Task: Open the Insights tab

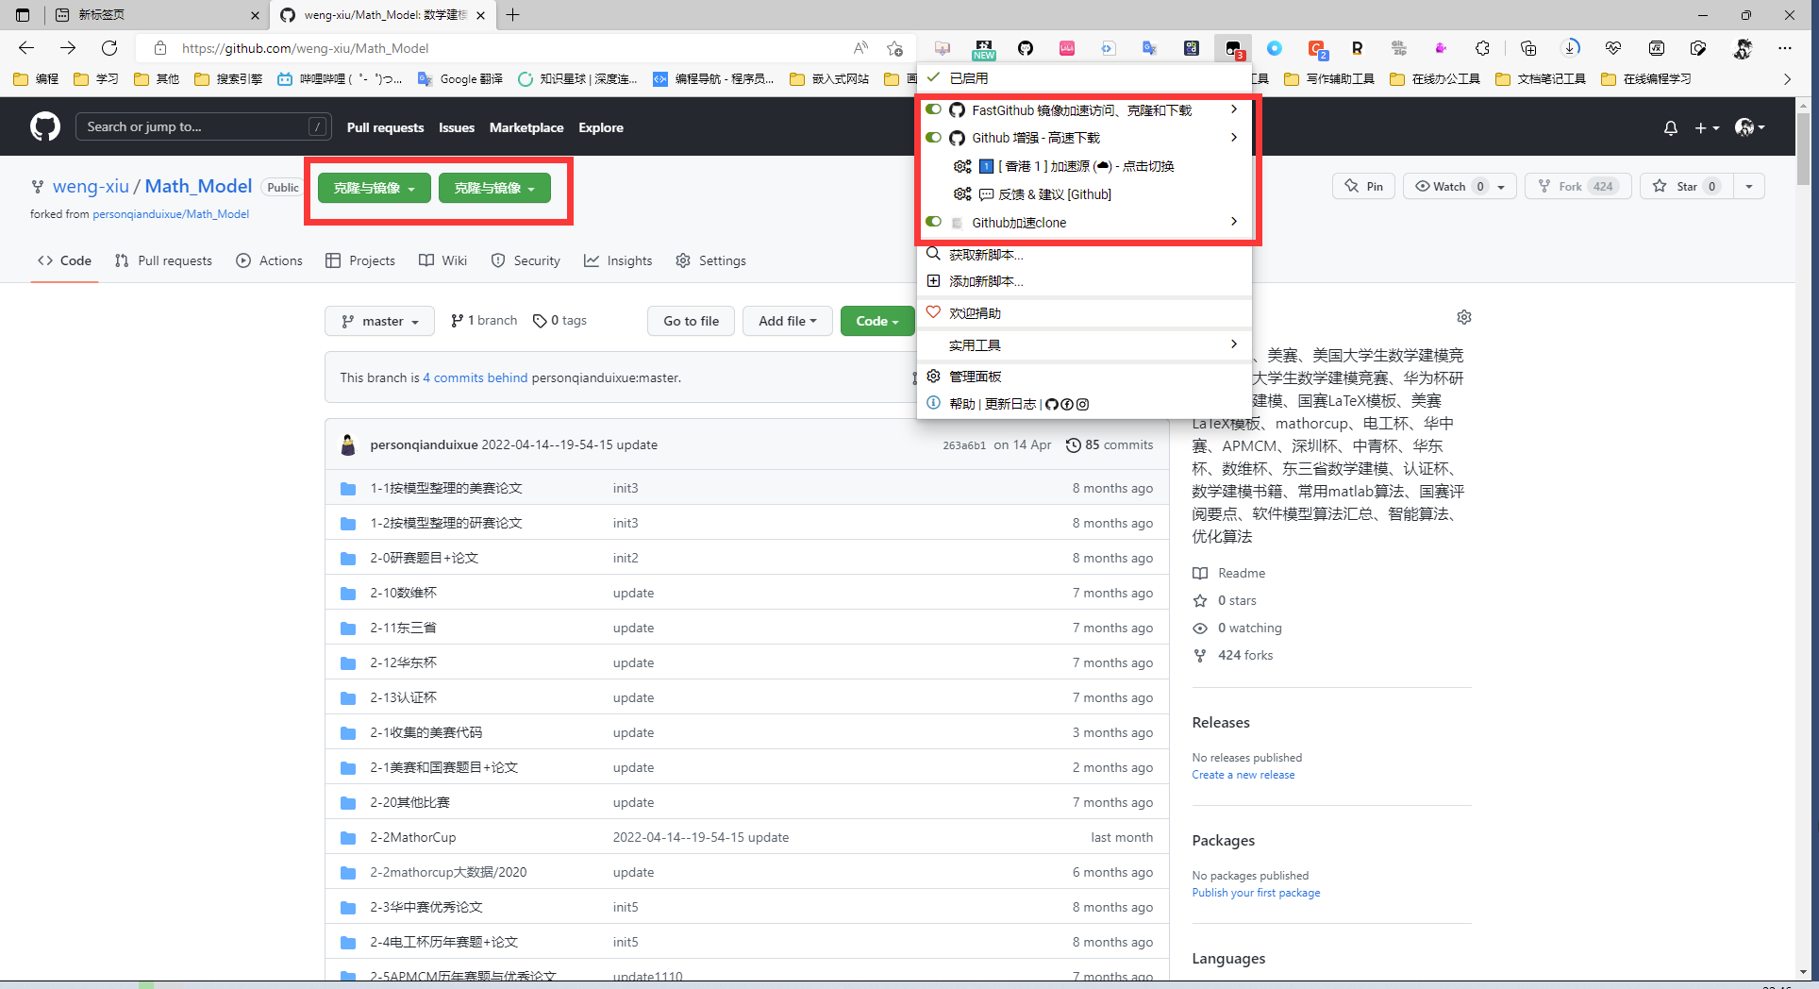Action: click(618, 260)
